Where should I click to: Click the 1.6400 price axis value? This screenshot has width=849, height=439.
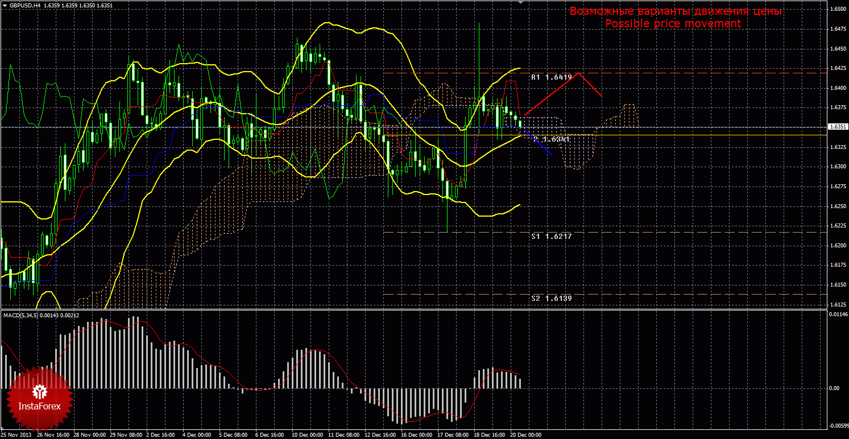[x=837, y=88]
